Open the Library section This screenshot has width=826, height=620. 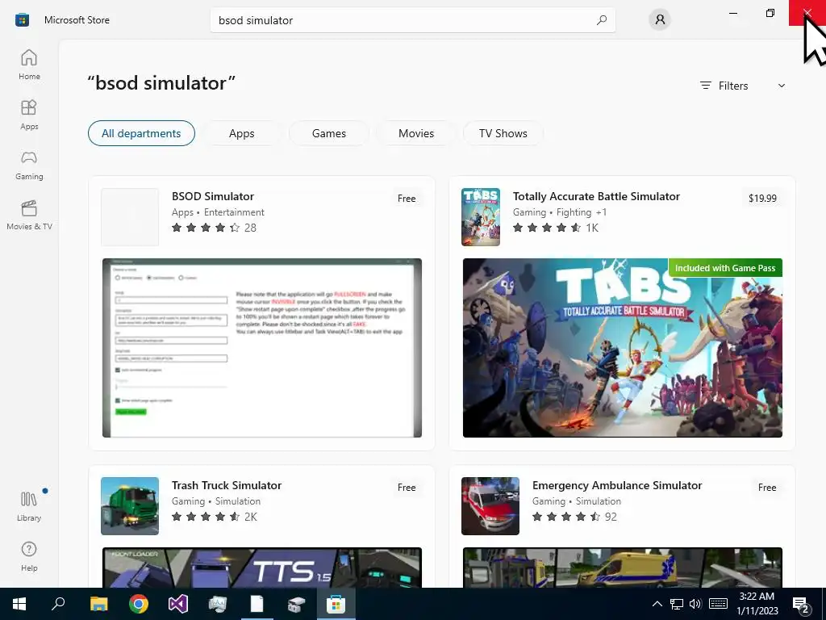(x=29, y=507)
